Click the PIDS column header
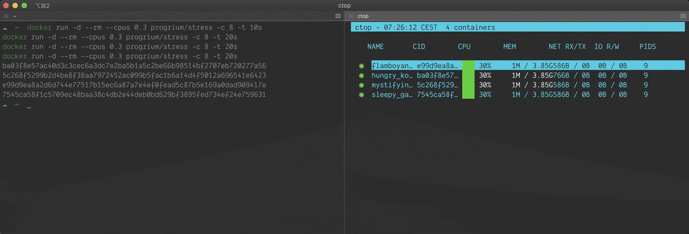 click(x=647, y=47)
